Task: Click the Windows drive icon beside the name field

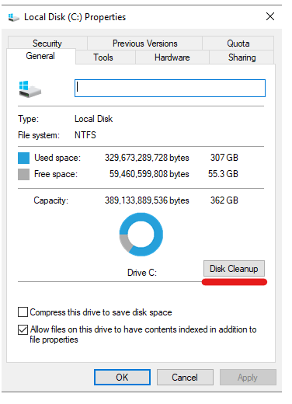Action: 30,89
